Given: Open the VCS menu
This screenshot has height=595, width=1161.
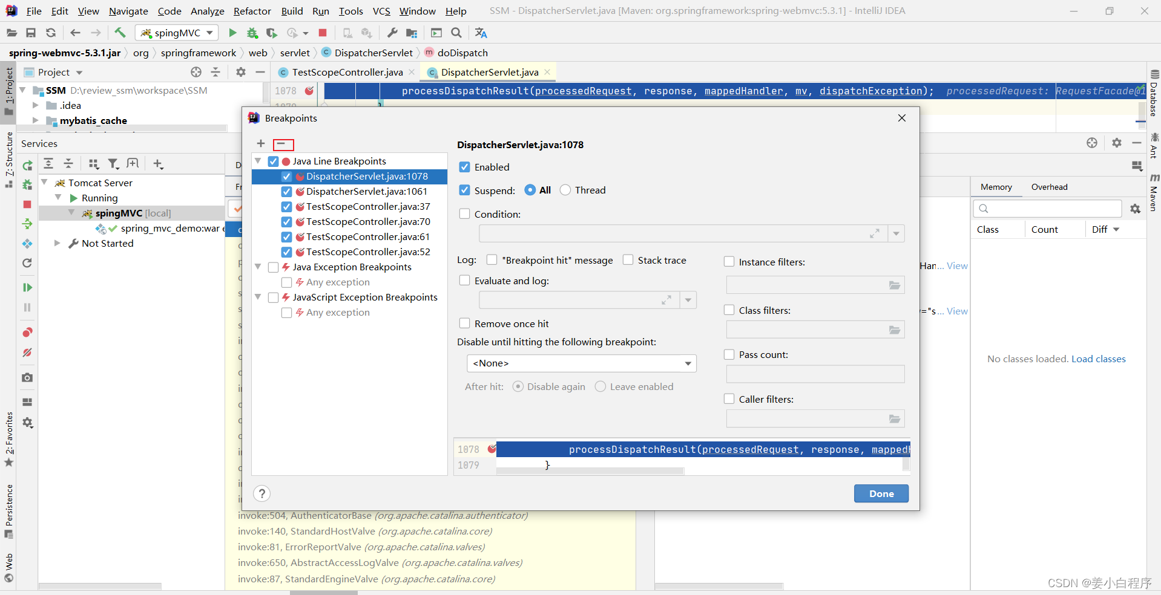Looking at the screenshot, I should tap(381, 11).
